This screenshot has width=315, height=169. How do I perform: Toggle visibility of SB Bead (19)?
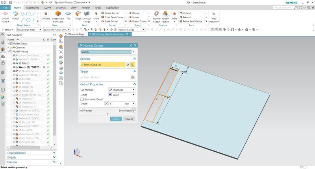pyautogui.click(x=14, y=130)
